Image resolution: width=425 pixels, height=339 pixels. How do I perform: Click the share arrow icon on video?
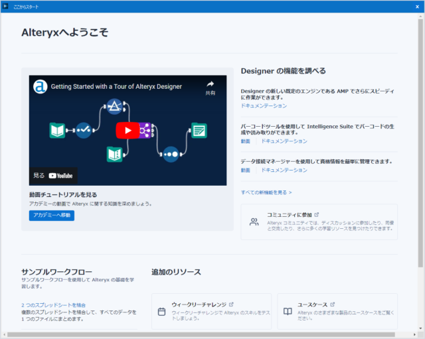tap(210, 84)
